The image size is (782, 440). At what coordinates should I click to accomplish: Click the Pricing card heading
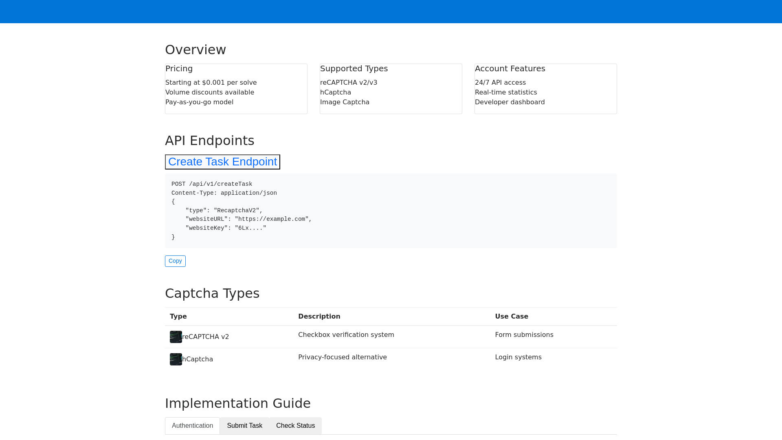coord(179,68)
